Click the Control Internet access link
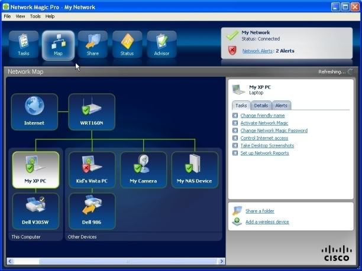 [264, 138]
